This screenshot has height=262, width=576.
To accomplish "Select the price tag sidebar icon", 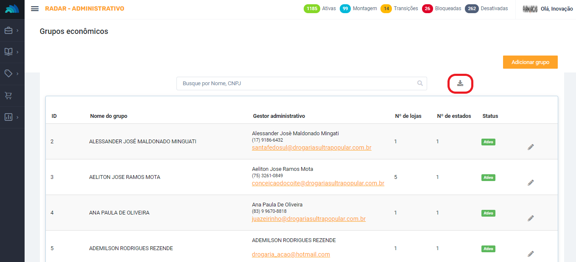I will [x=8, y=73].
